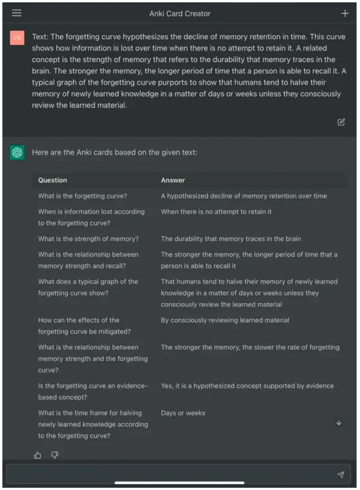The height and width of the screenshot is (490, 360).
Task: Give the response a thumbs down
Action: point(55,455)
